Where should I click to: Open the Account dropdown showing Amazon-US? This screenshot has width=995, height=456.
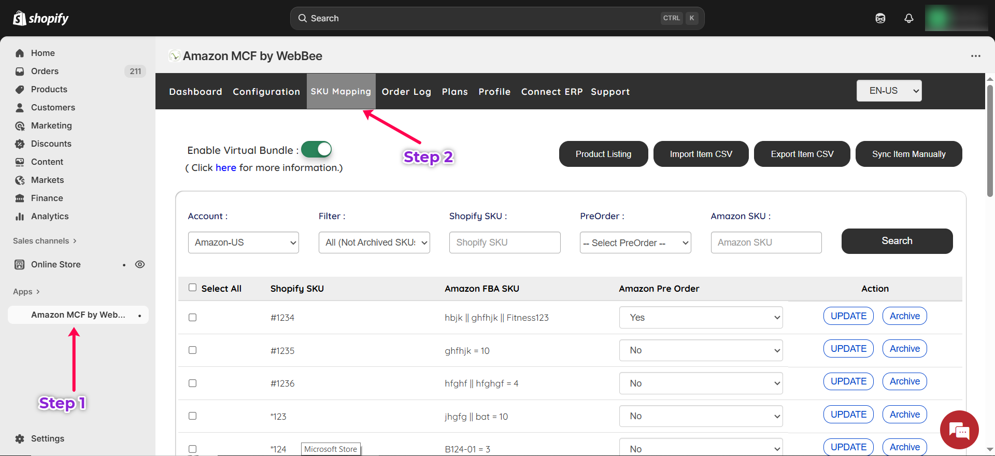243,243
